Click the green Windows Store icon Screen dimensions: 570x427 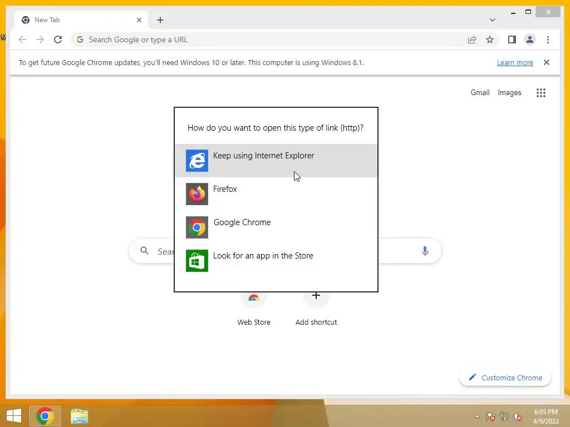197,261
